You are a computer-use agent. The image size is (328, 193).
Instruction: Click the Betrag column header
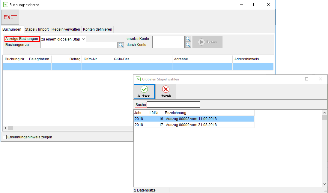67,59
